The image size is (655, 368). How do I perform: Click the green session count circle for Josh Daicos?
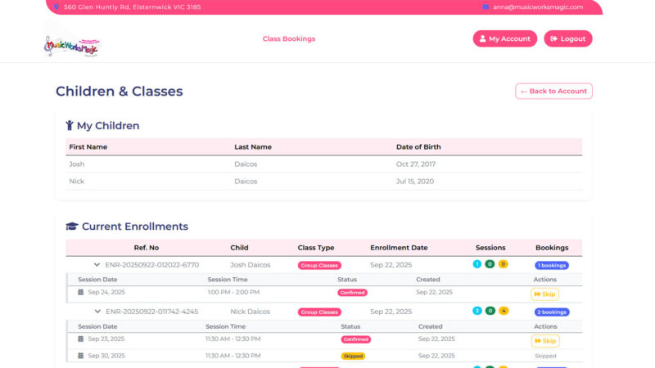tap(490, 264)
